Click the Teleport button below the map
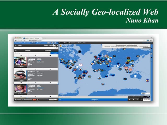167x125 pixels. click(94, 99)
